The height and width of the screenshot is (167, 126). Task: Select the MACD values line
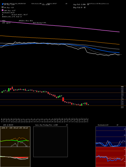point(12,17)
